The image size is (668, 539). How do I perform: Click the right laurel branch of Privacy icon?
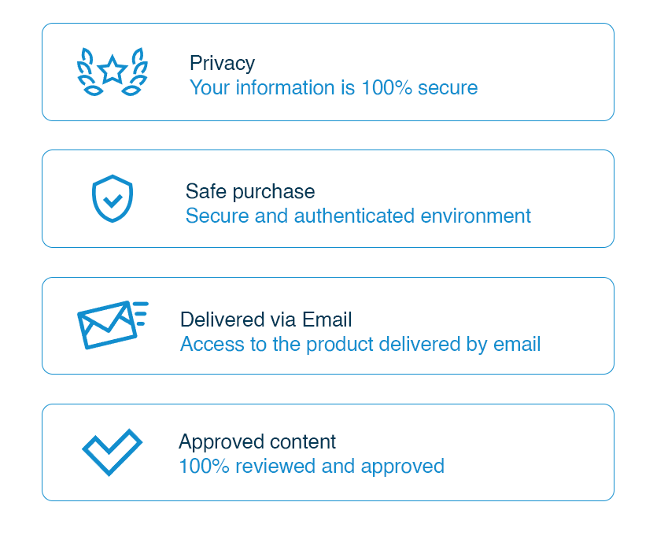pyautogui.click(x=135, y=72)
